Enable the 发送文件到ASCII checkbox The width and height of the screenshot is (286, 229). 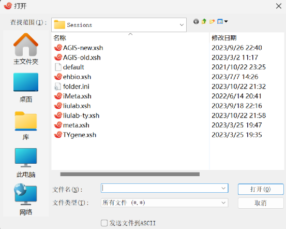104,223
